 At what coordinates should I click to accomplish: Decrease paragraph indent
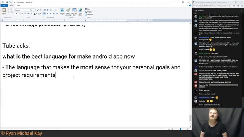[45, 10]
